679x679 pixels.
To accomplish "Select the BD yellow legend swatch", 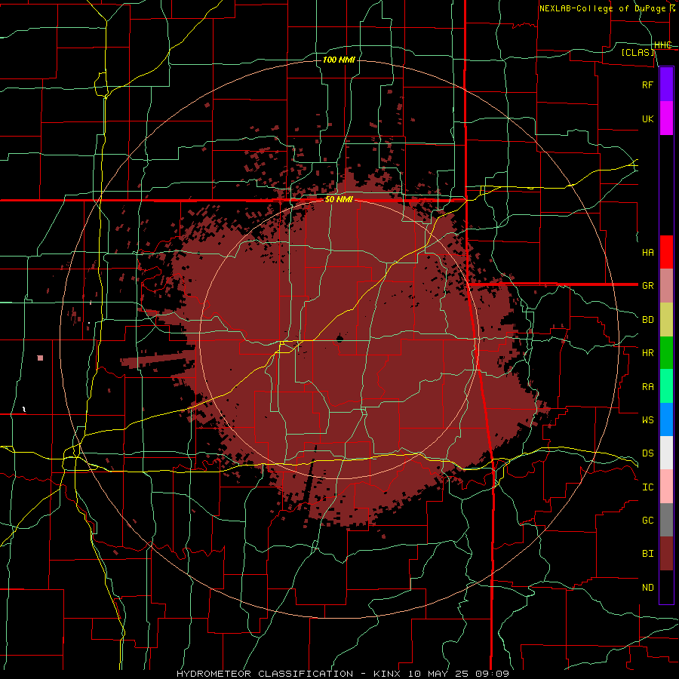I will tap(666, 319).
